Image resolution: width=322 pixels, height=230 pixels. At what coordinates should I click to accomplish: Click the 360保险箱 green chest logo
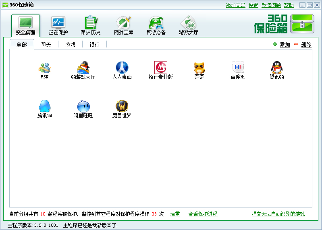(302, 24)
